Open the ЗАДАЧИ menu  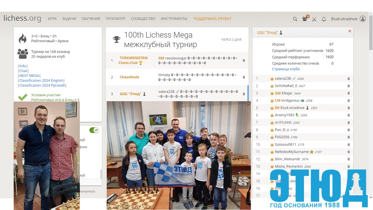coord(69,19)
